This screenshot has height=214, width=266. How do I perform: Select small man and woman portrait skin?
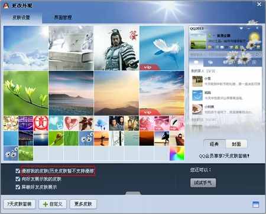pyautogui.click(x=116, y=123)
